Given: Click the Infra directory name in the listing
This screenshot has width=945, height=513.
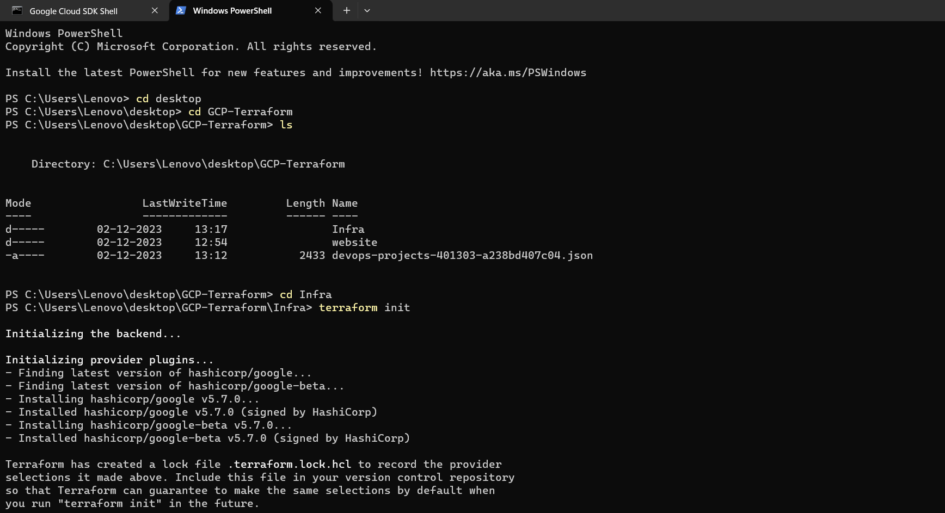Looking at the screenshot, I should 348,230.
